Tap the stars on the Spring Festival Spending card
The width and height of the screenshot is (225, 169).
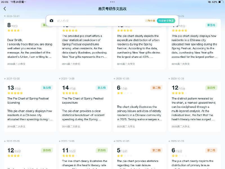[x=15, y=93]
